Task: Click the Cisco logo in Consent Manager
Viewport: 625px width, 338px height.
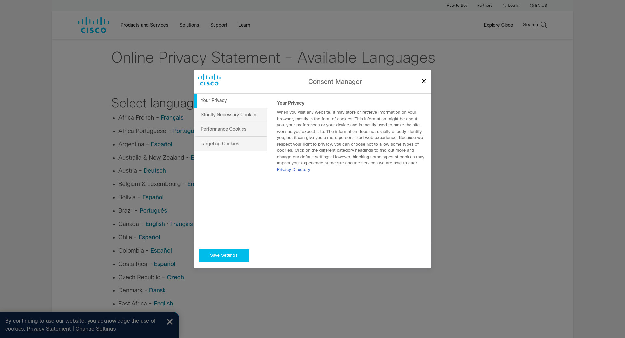Action: click(x=209, y=80)
